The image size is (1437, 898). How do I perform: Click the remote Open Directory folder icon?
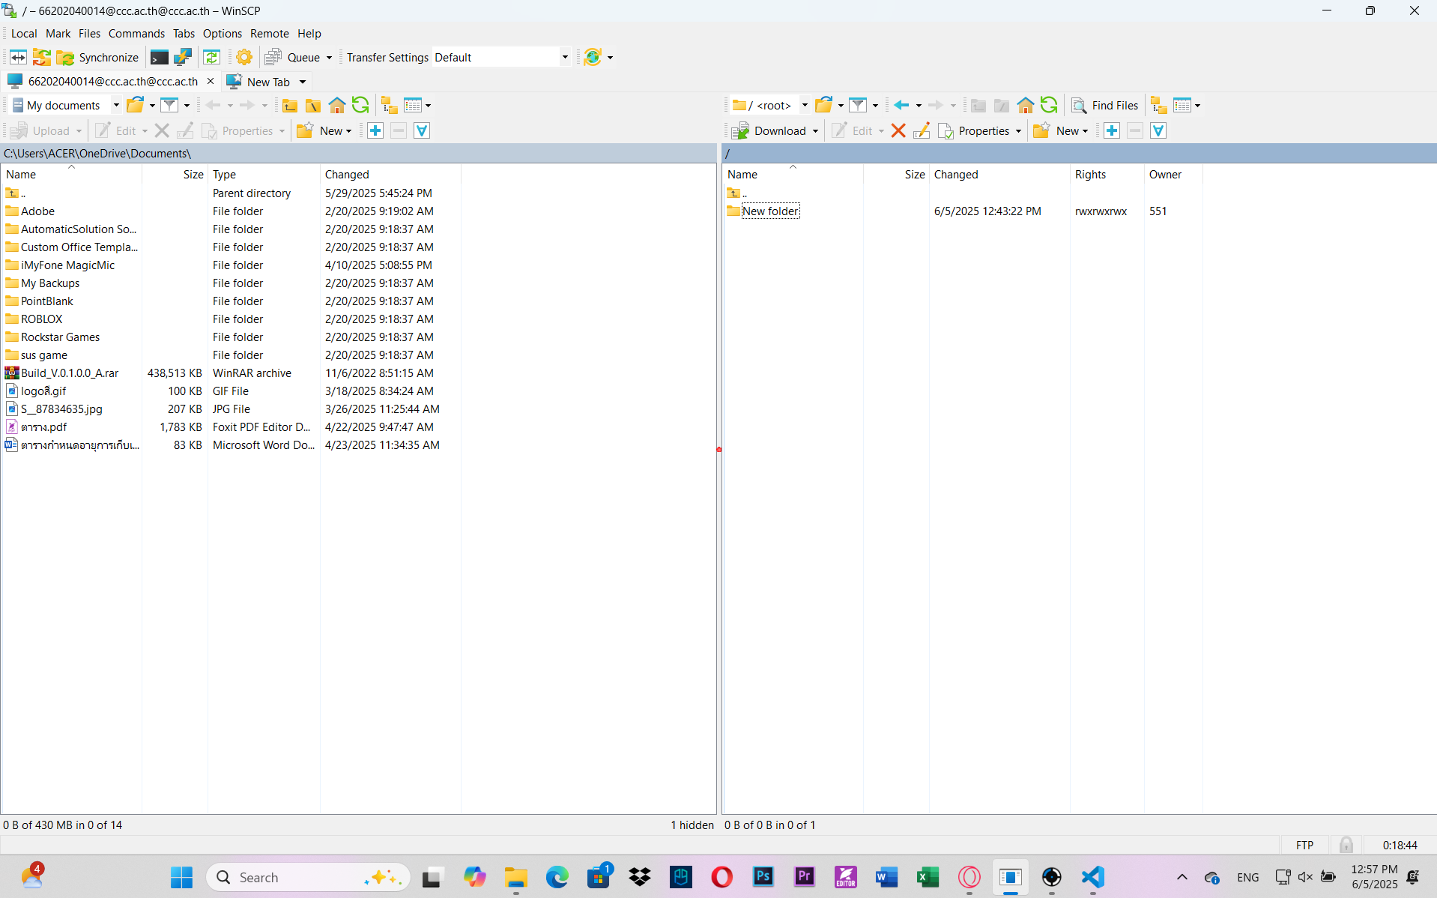coord(823,105)
